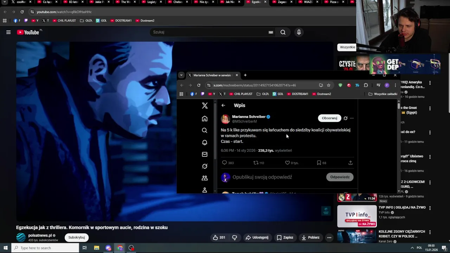Open YouTube on-screen keyboard icon in search box
450x253 pixels.
pyautogui.click(x=271, y=32)
